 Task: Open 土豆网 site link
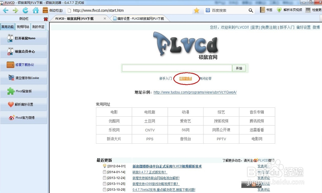(150, 121)
